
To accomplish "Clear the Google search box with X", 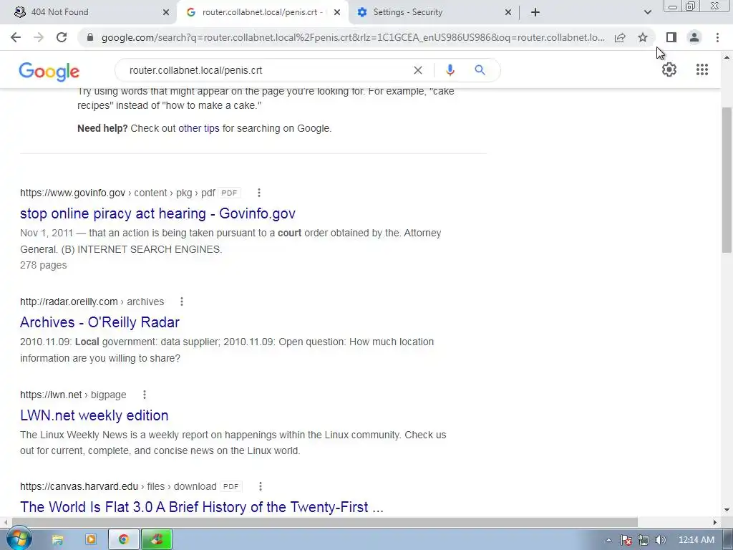I will click(x=418, y=70).
